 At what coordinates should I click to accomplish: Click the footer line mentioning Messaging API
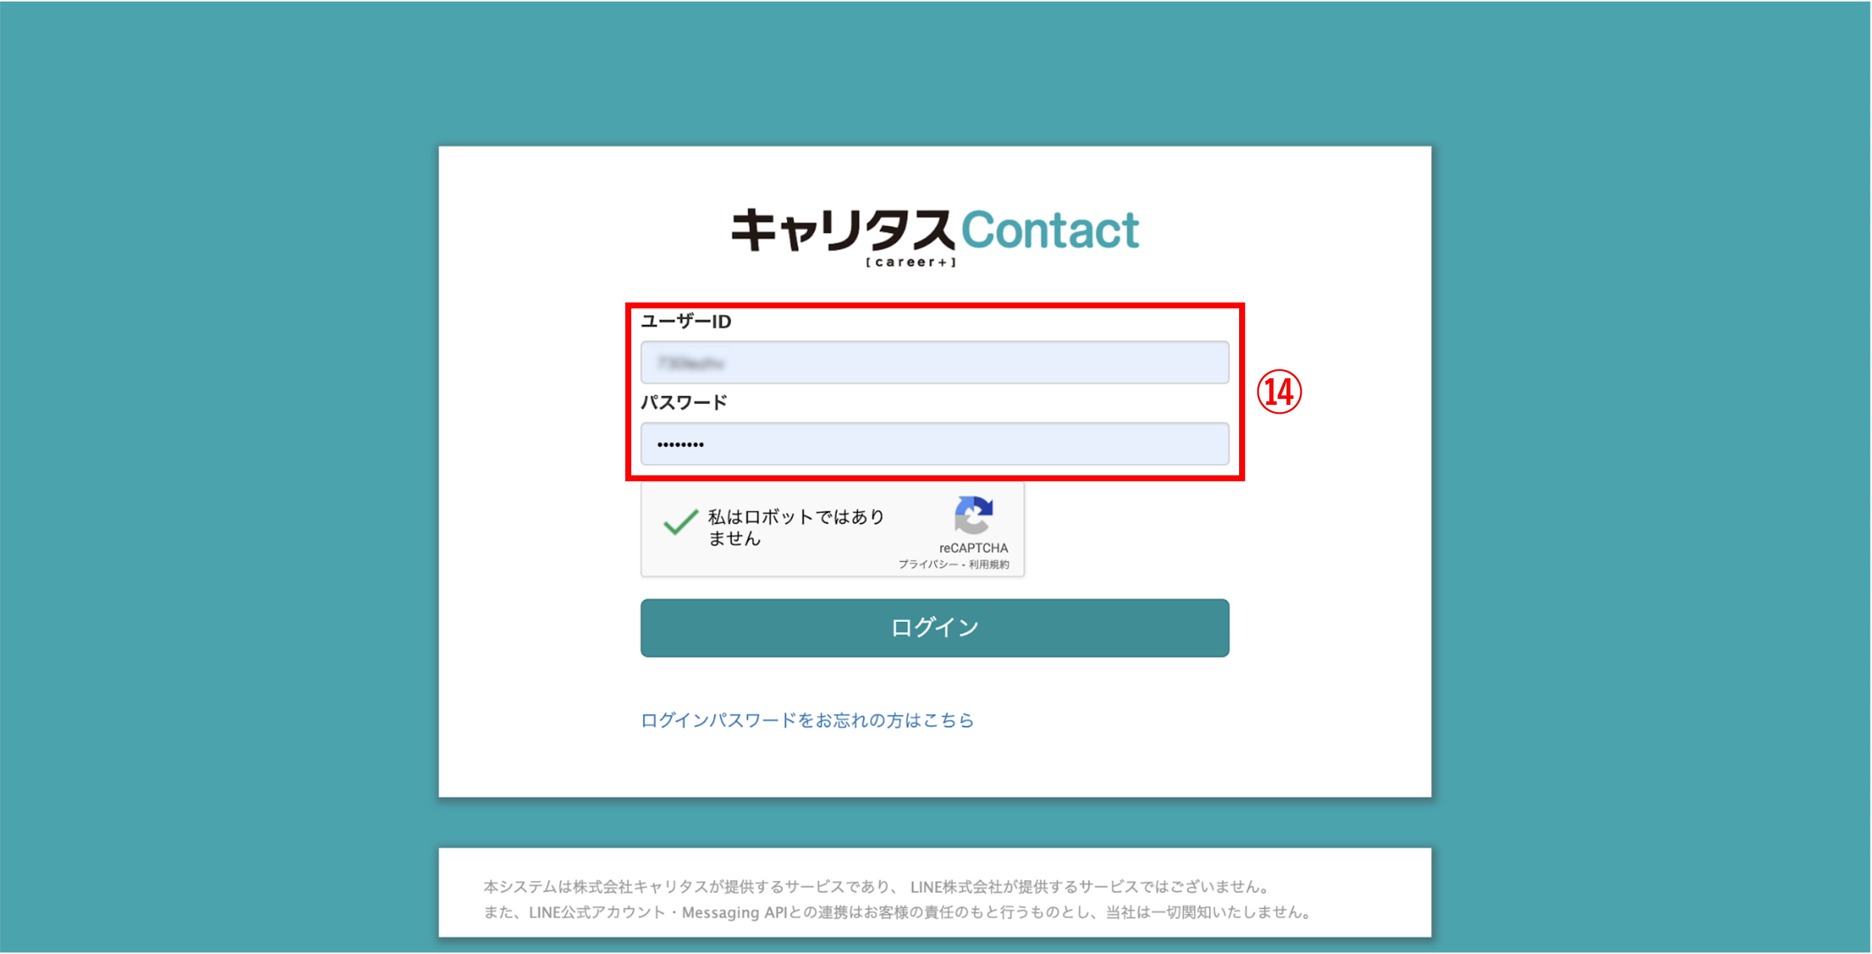tap(897, 913)
